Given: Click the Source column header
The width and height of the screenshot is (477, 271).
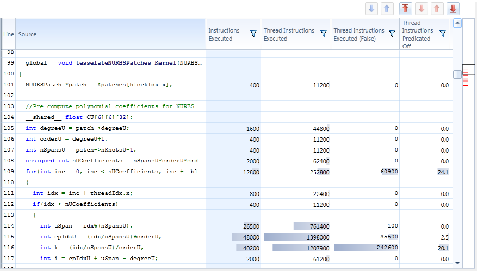Looking at the screenshot, I should 28,34.
